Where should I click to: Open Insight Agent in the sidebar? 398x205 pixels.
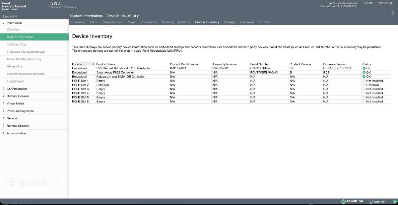tap(16, 81)
